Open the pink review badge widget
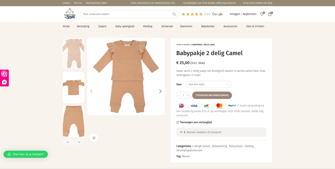Viewport: 335px width, 169px height. [4, 77]
